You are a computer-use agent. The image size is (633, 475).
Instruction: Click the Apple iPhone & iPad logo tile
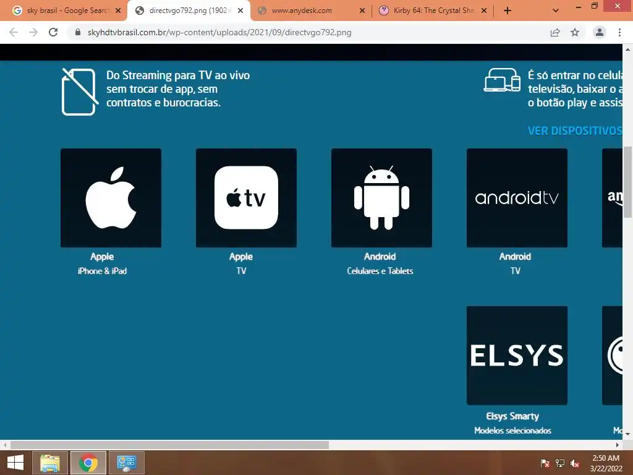point(111,197)
